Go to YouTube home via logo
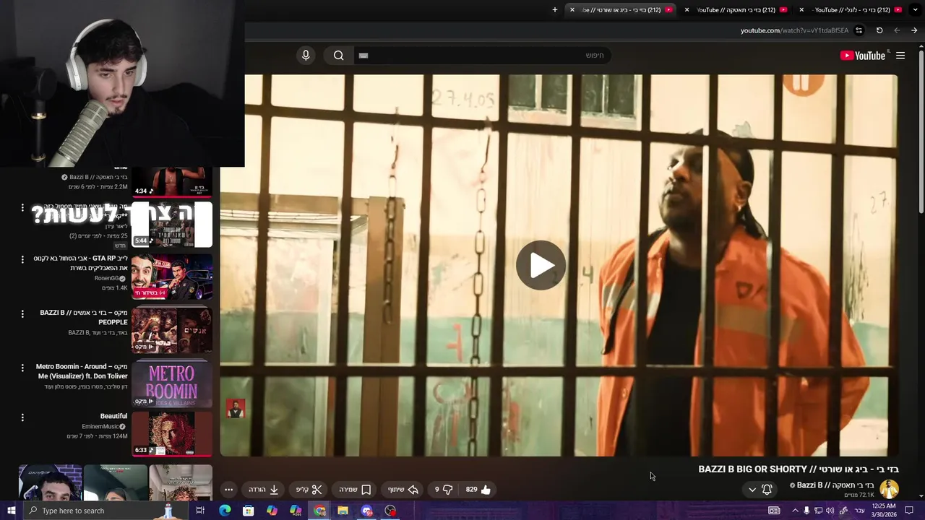The height and width of the screenshot is (520, 925). click(862, 56)
